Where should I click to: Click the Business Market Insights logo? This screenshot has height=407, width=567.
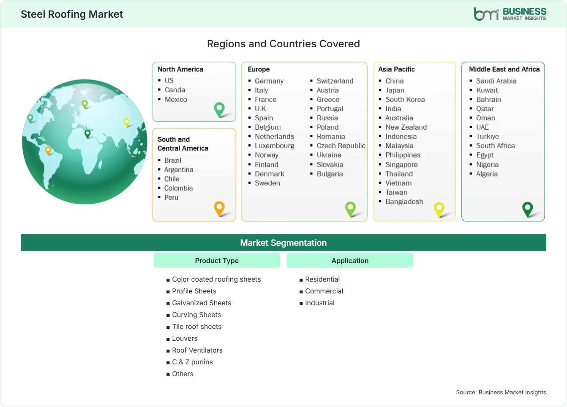tap(510, 14)
